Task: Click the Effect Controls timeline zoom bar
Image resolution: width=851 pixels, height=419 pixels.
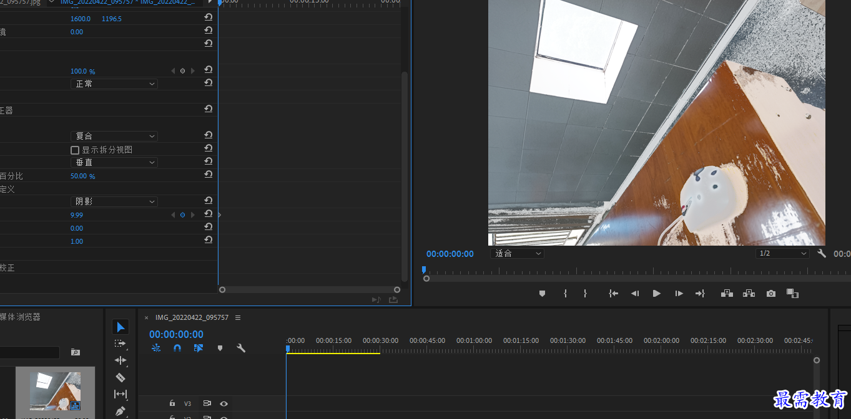Action: [x=309, y=289]
